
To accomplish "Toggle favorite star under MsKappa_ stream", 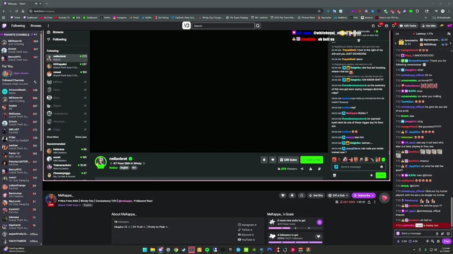I will click(x=302, y=195).
